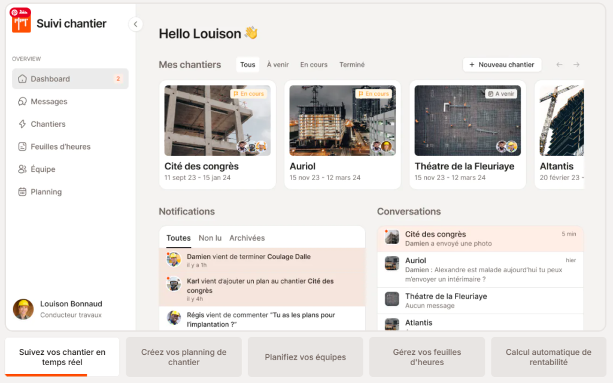Open the Damien Coulage Dalle notification
Image resolution: width=613 pixels, height=383 pixels.
pyautogui.click(x=262, y=260)
